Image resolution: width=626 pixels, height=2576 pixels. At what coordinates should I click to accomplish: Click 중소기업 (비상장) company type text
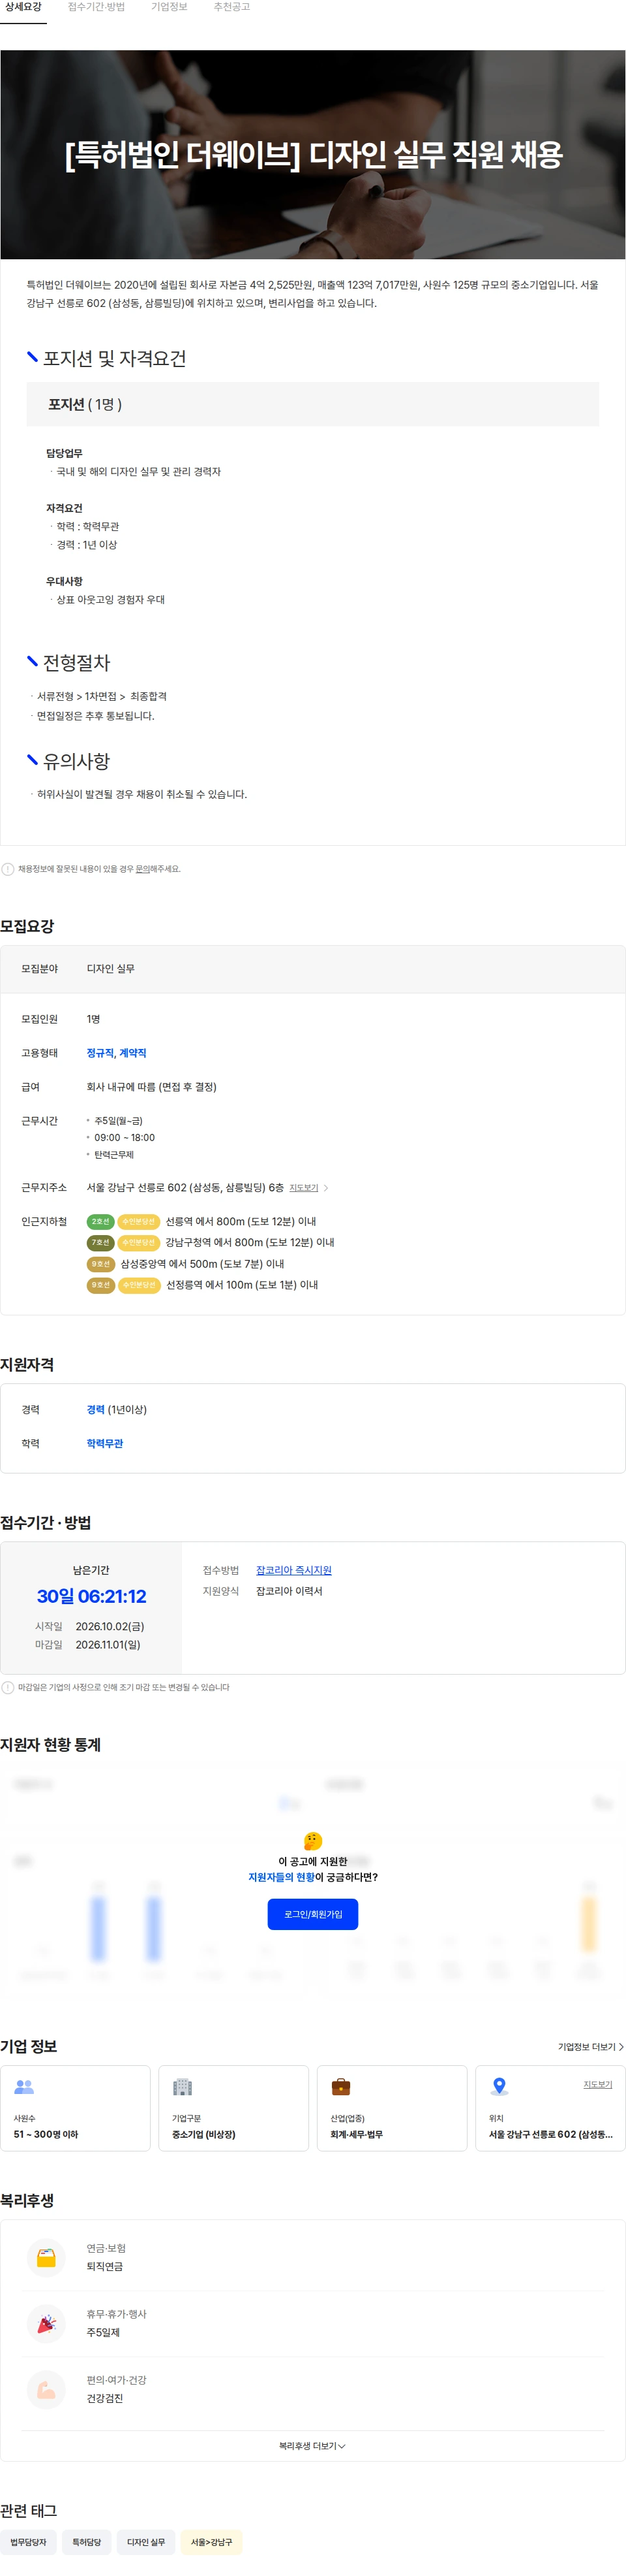point(203,2135)
